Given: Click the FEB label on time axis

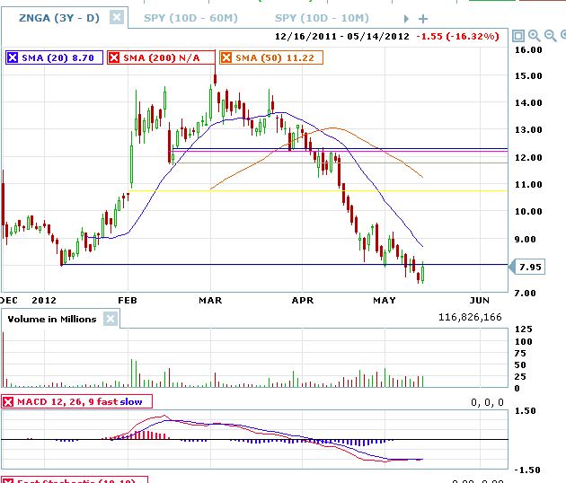Looking at the screenshot, I should (128, 300).
